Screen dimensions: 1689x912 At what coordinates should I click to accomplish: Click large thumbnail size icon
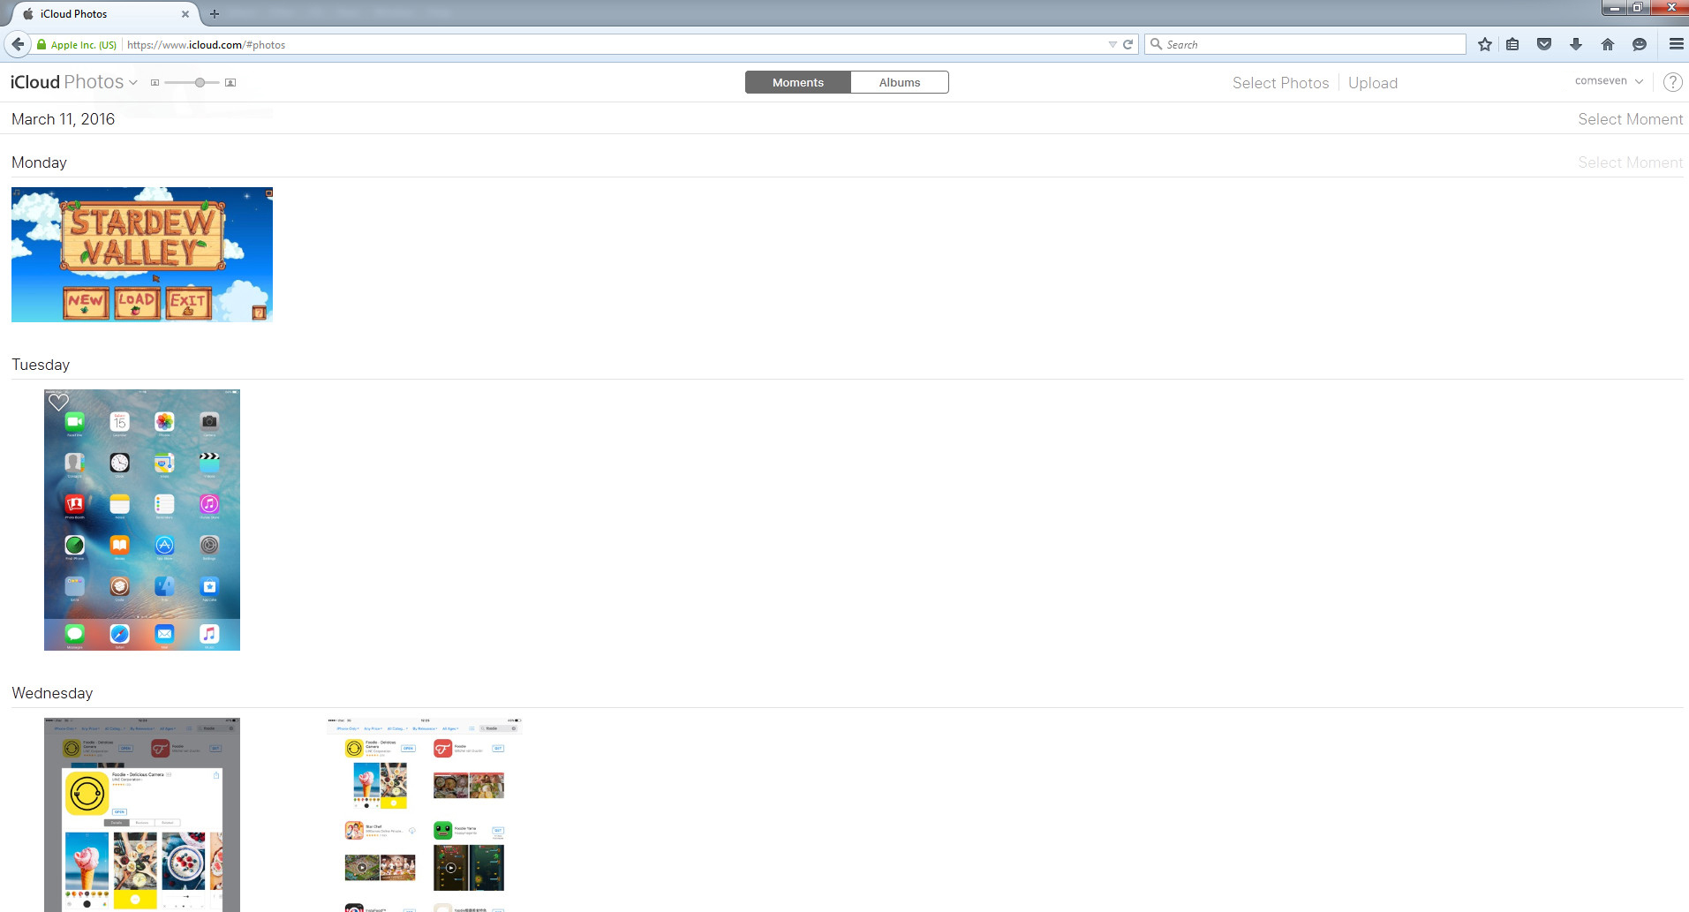230,83
